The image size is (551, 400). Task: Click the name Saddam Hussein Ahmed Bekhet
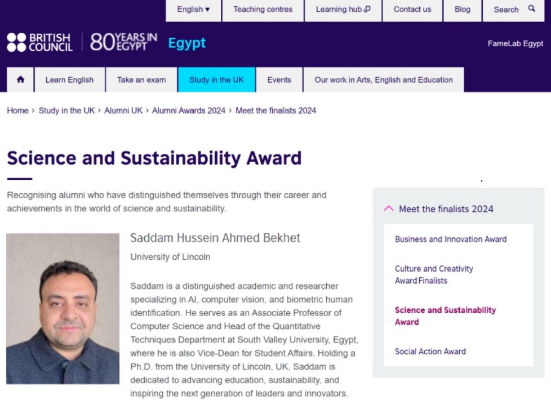point(215,238)
